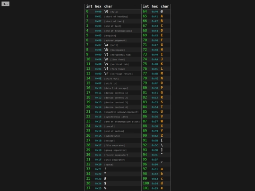
Task: Click the '[substitute]' description
Action: 112,136
